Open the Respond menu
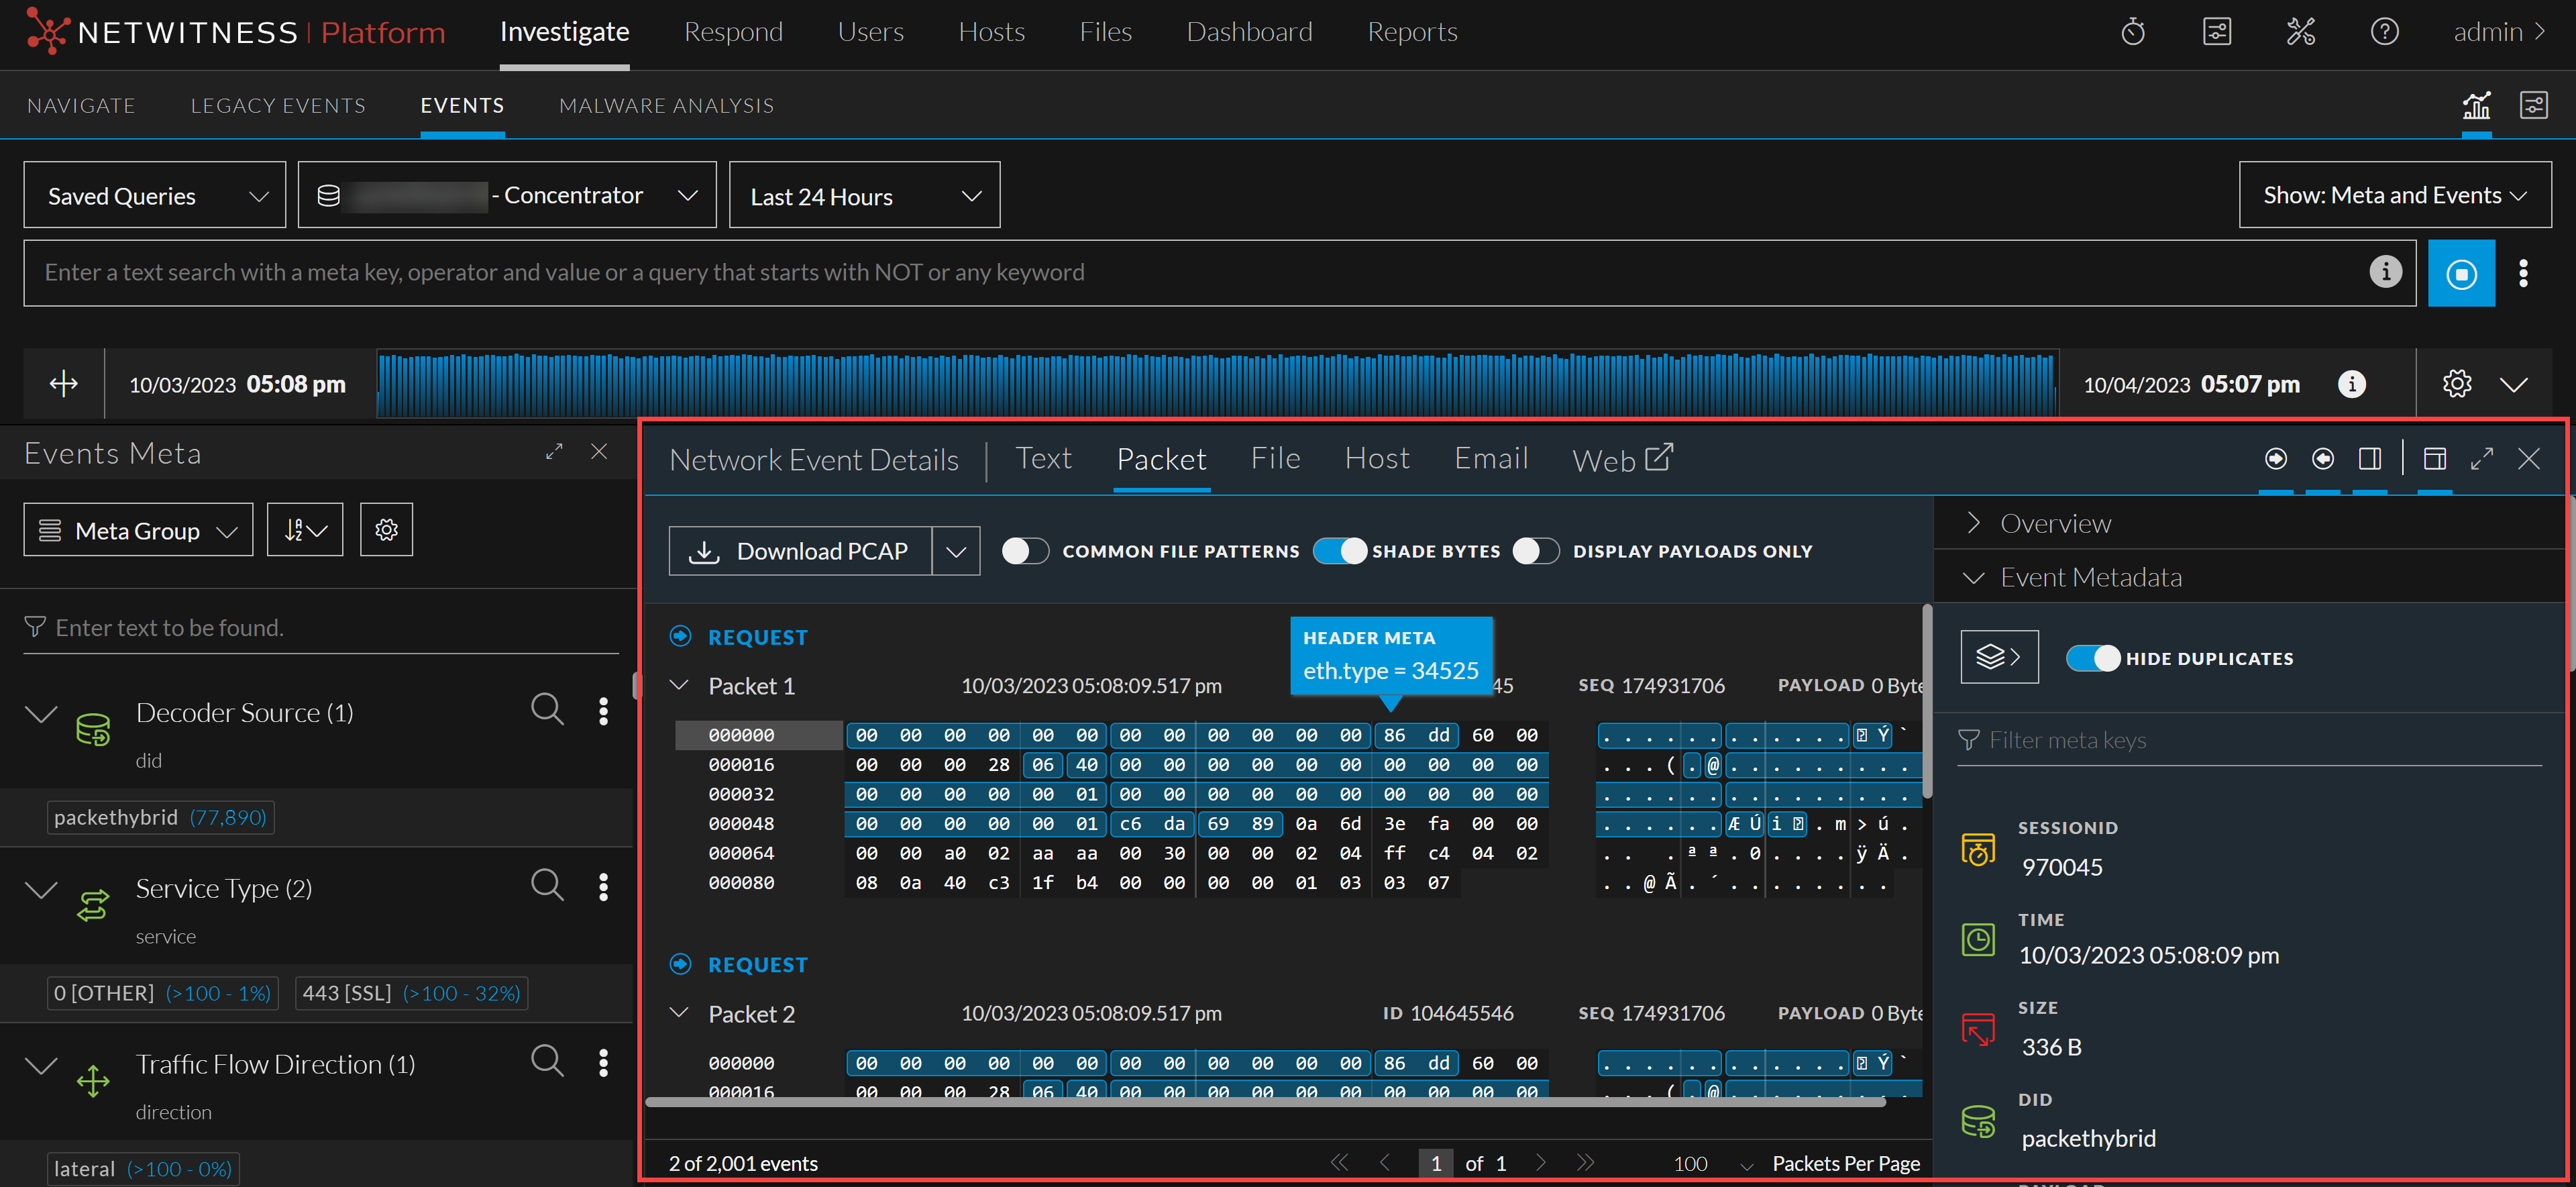This screenshot has width=2576, height=1187. (733, 32)
